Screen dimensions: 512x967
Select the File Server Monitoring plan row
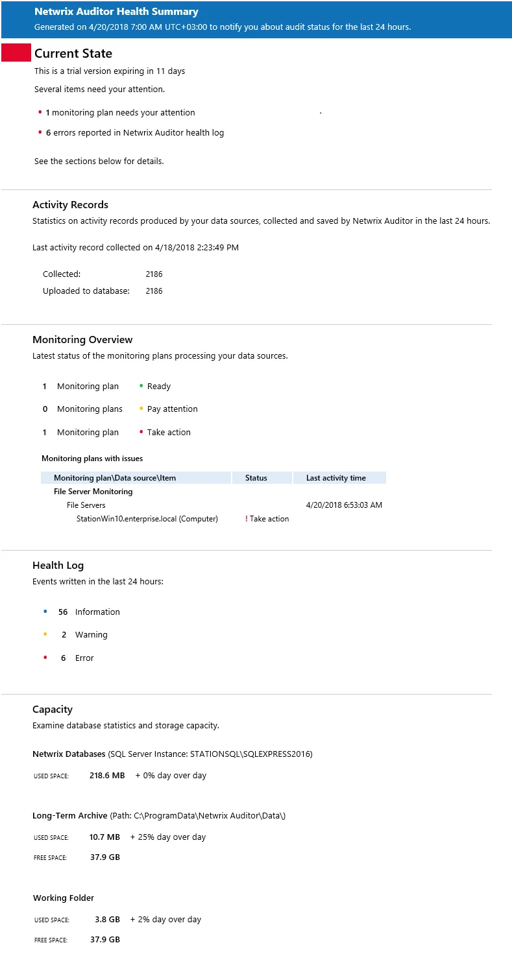213,492
